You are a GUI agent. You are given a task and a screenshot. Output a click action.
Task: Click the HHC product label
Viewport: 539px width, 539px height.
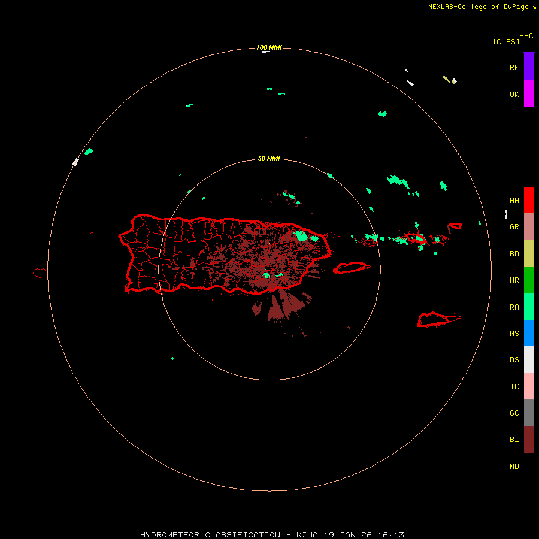[x=526, y=36]
